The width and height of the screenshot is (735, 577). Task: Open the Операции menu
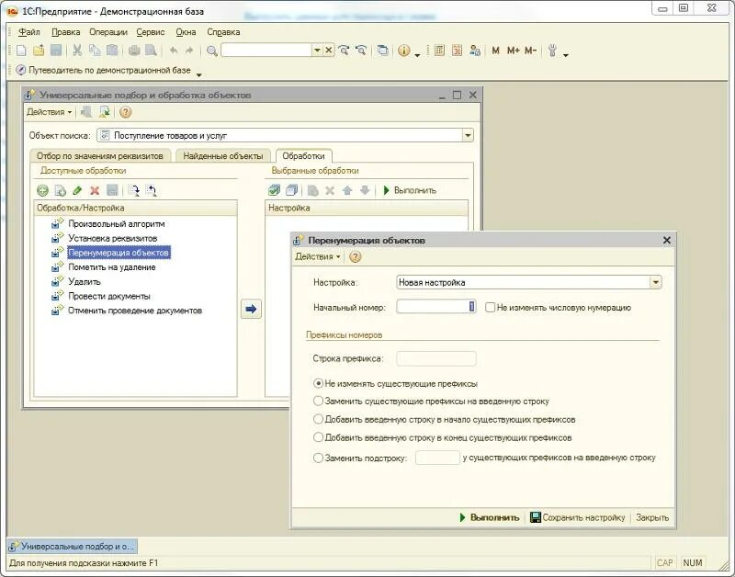pos(108,32)
